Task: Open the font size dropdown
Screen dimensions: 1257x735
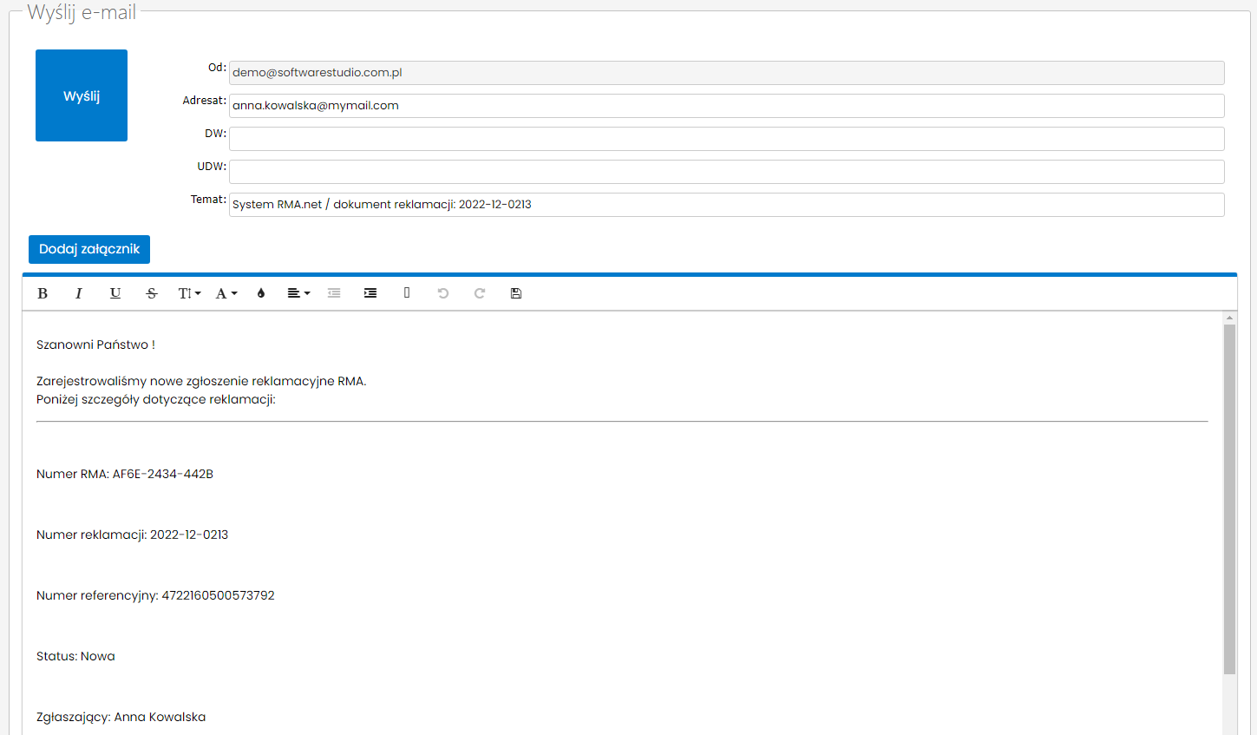Action: pyautogui.click(x=189, y=293)
